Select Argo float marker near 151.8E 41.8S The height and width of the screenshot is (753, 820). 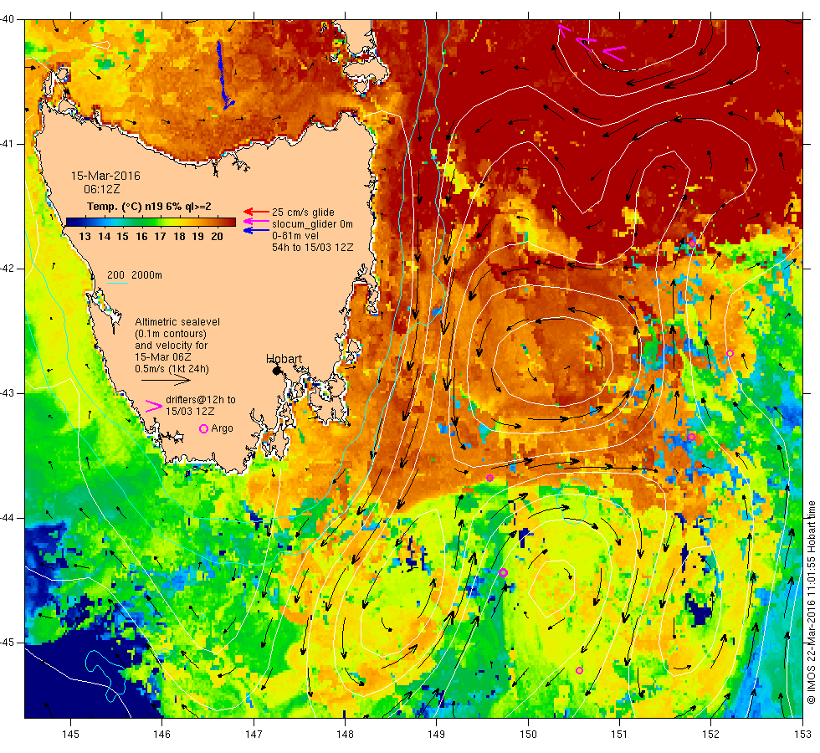click(692, 243)
